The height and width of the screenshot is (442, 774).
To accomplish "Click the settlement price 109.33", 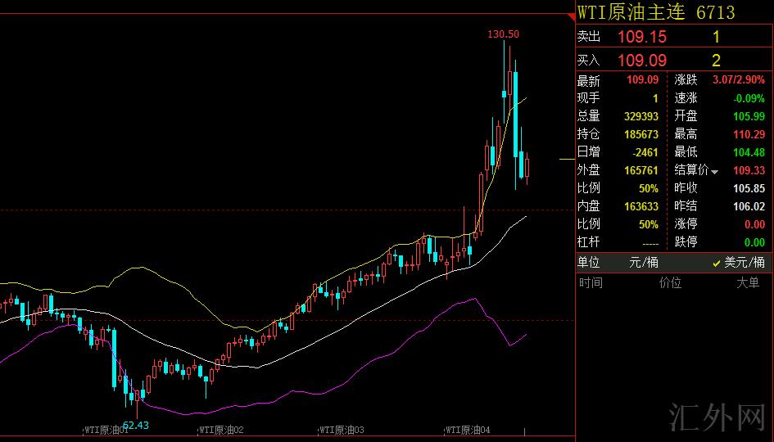I will 749,170.
